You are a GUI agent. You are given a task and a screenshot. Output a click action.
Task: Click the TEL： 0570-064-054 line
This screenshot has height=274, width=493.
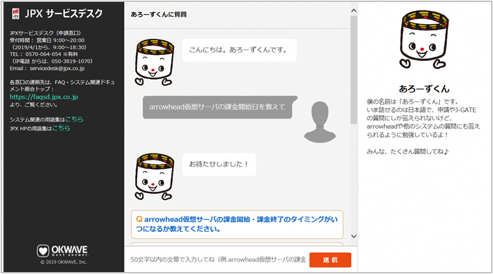pos(44,54)
